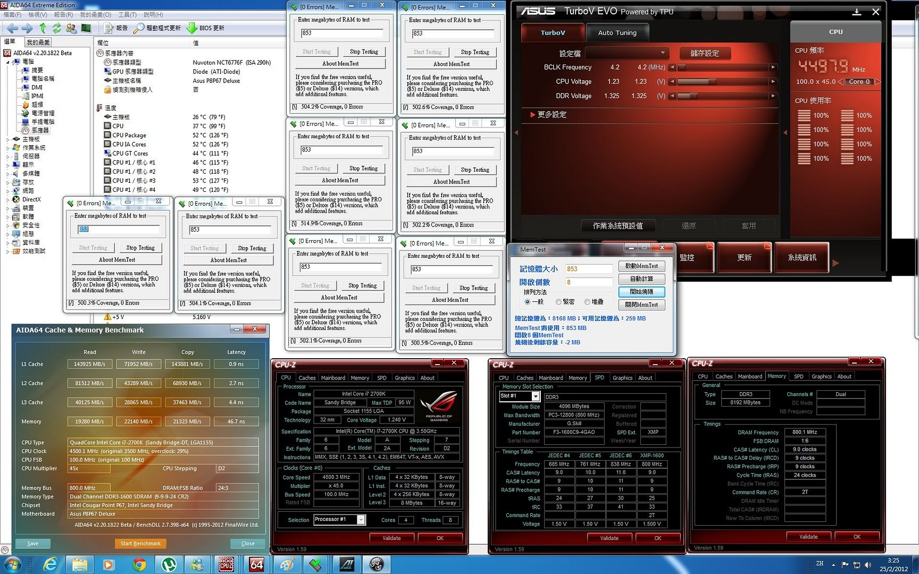The image size is (919, 574).
Task: Select 超頻 overclock item in AIDA64 tree
Action: [33, 105]
